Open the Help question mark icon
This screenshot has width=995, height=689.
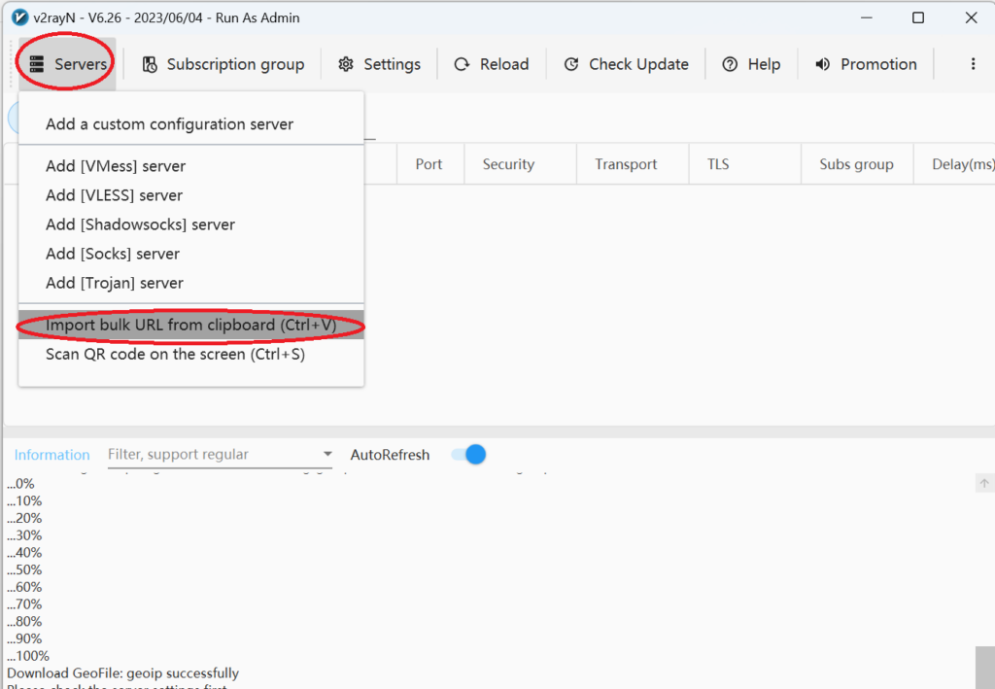[x=730, y=64]
